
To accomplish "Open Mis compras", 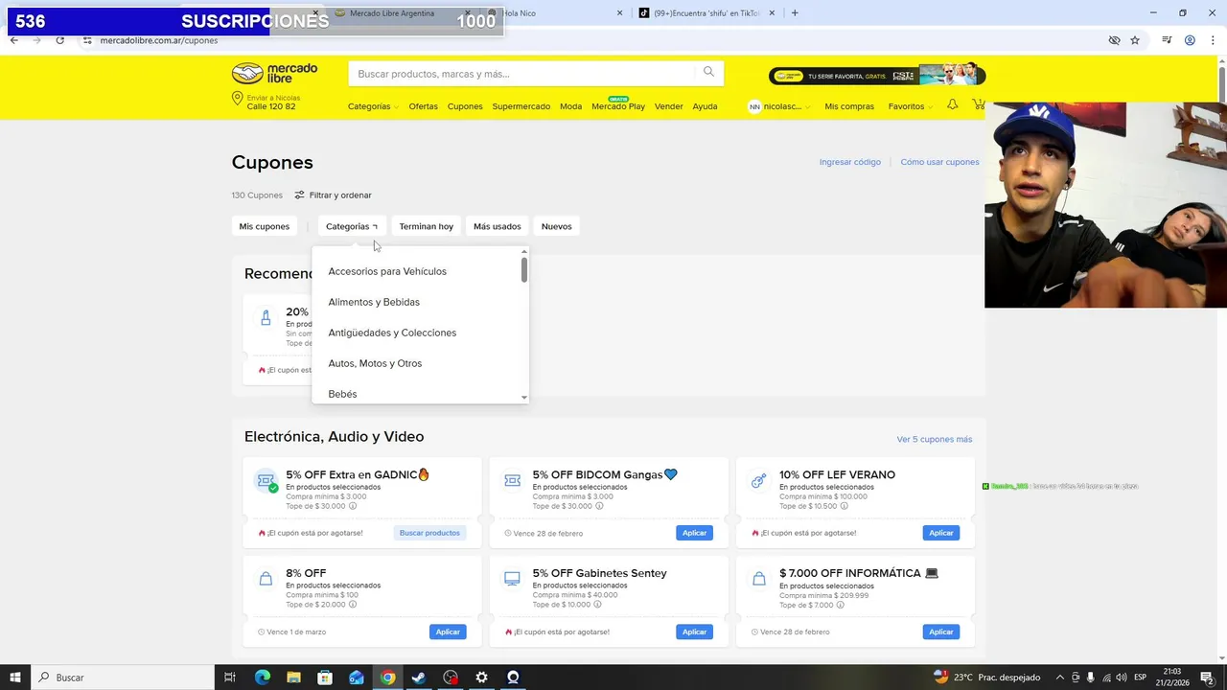I will click(x=849, y=106).
